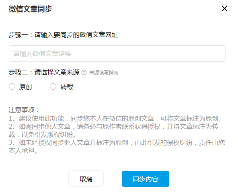Focus the 请输入微信文章链接 input box

117,53
